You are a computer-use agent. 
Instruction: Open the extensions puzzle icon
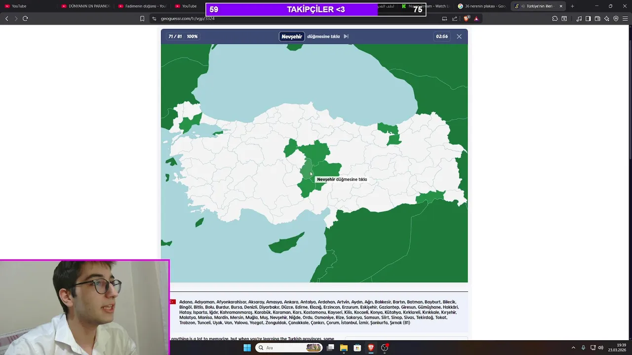(x=555, y=19)
